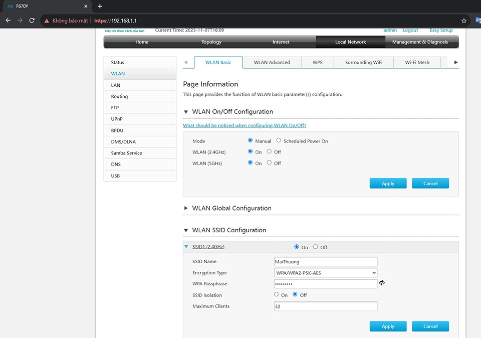Open Samba Service in the sidebar
The width and height of the screenshot is (481, 338).
coord(140,153)
